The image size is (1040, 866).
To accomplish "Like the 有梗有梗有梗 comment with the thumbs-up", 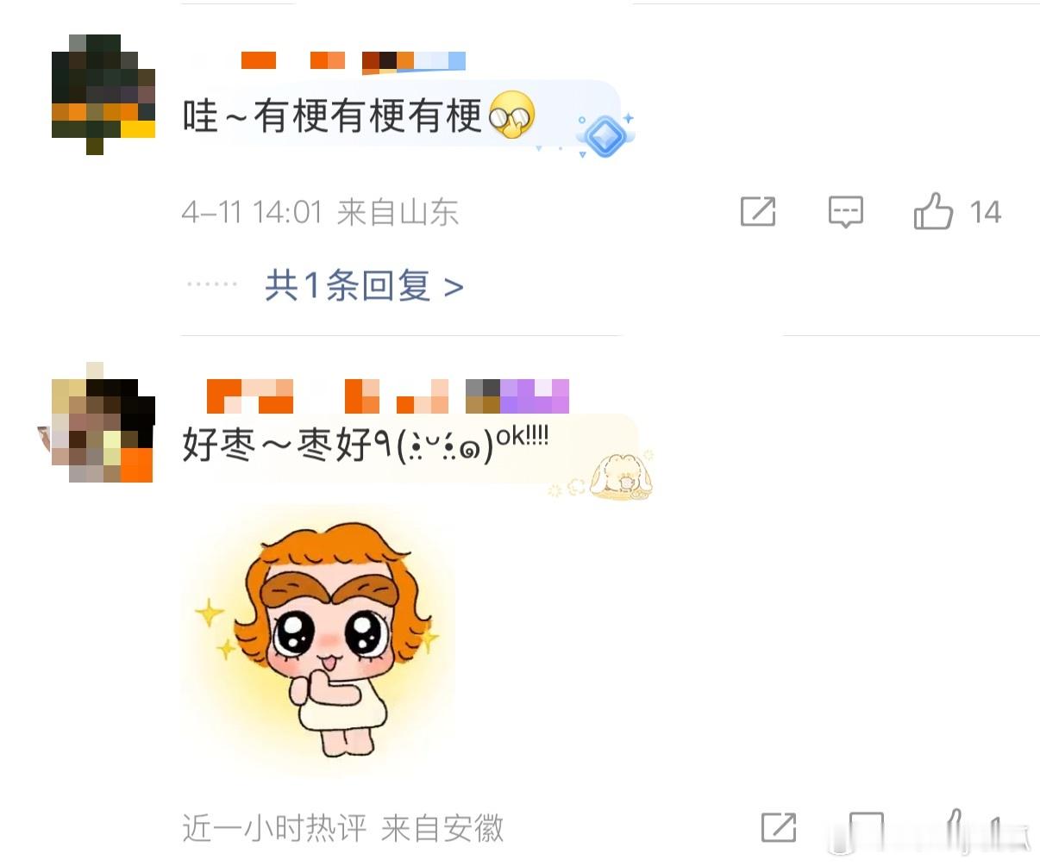I will coord(933,211).
